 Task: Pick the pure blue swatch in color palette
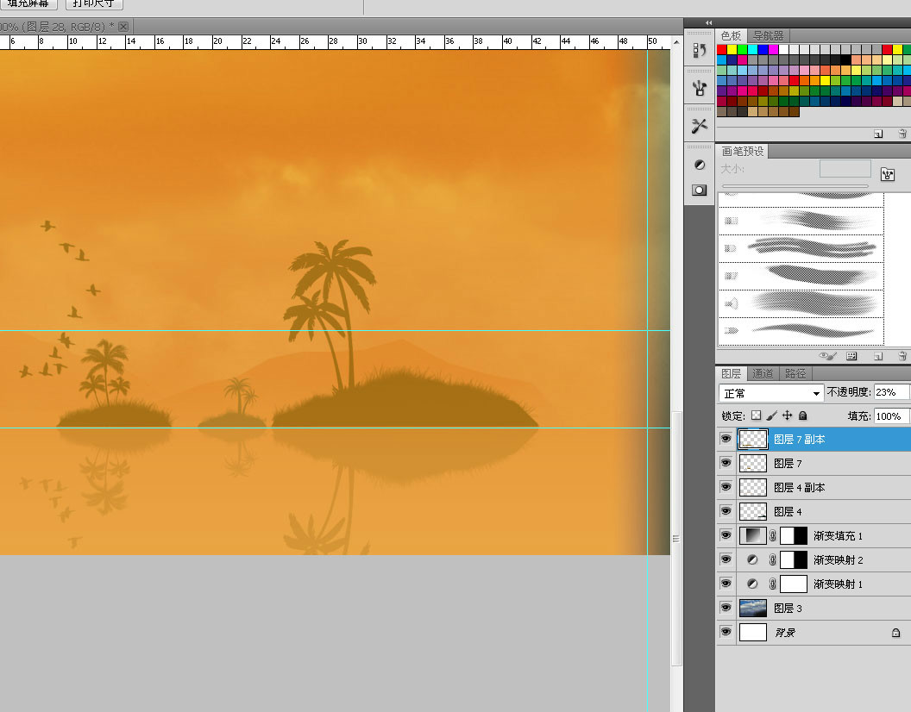tap(763, 49)
